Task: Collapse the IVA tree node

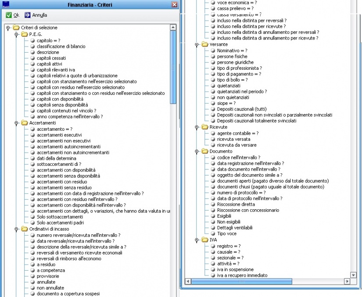Action: coord(197,240)
